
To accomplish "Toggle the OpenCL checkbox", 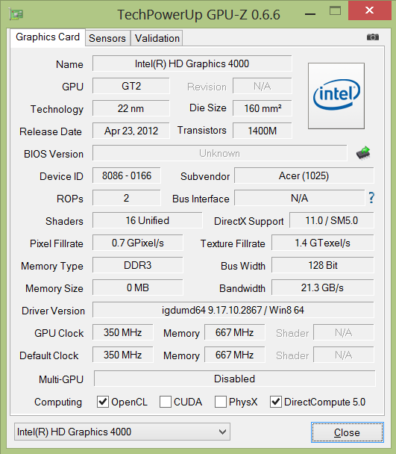I will pos(103,402).
